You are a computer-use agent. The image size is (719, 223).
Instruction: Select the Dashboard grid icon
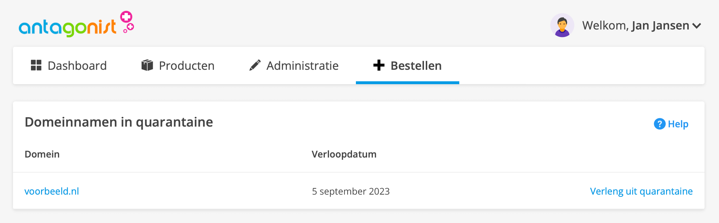point(36,65)
